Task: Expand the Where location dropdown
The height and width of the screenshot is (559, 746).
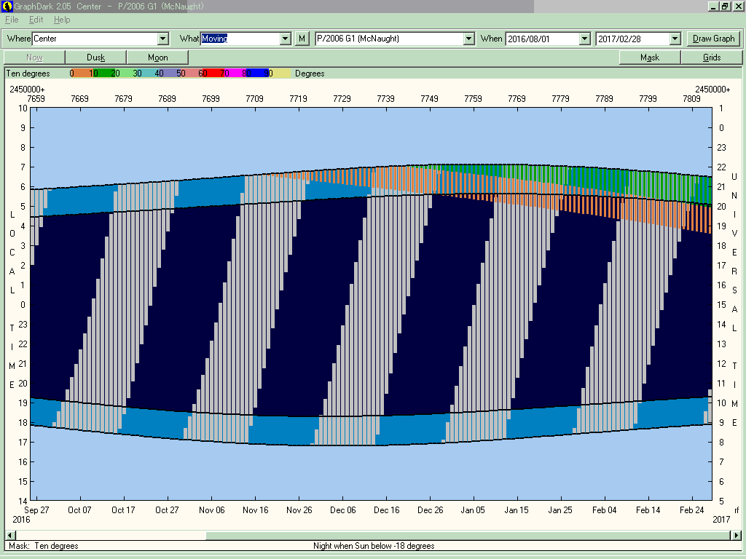Action: [x=162, y=39]
